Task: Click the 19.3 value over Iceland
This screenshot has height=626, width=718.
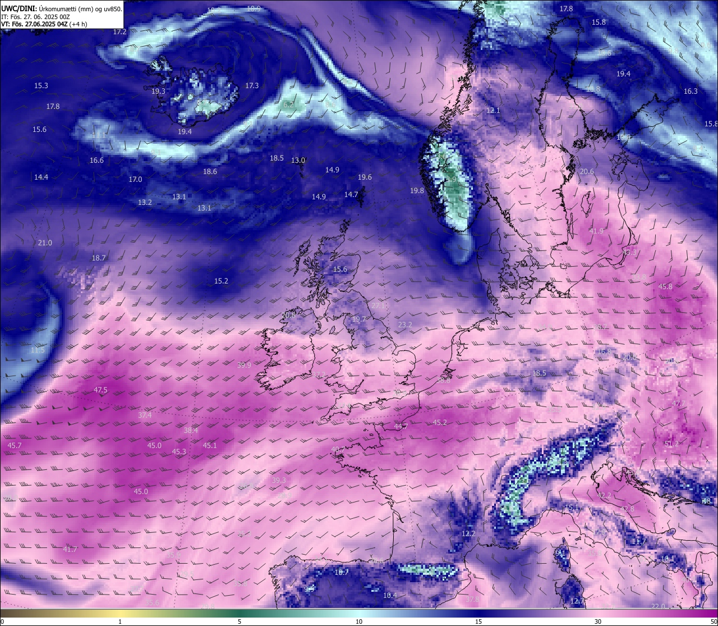Action: [x=158, y=92]
